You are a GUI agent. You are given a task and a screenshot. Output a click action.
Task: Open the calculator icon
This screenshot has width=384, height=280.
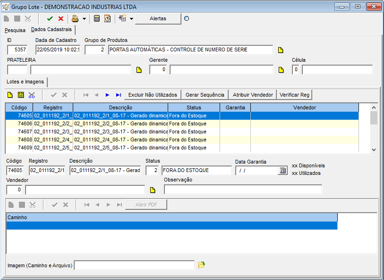coord(97,18)
